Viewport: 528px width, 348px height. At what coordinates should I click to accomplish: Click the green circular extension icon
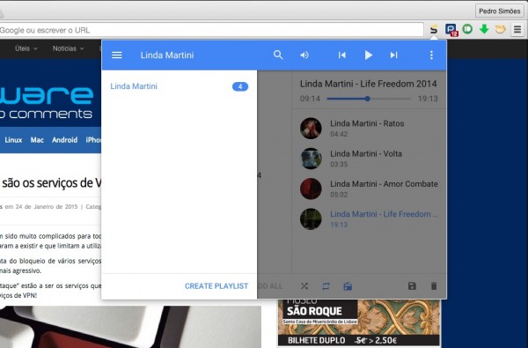(x=467, y=29)
